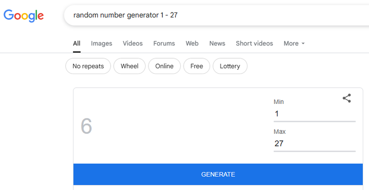Focus the Max value field
This screenshot has width=369, height=190.
click(314, 143)
